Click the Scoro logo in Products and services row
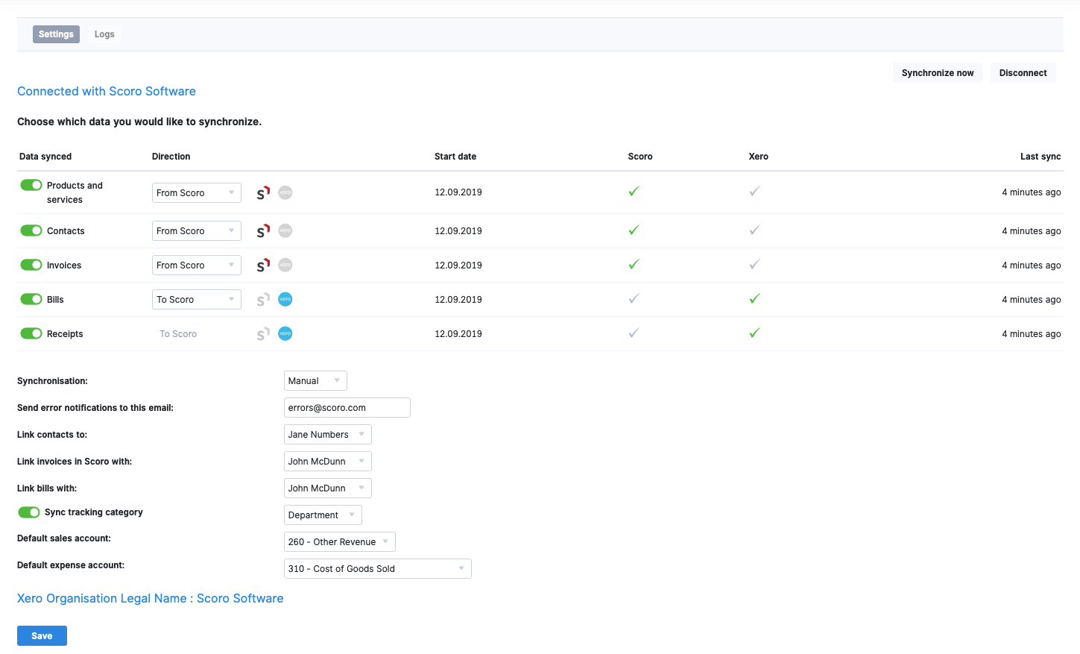 pos(263,192)
